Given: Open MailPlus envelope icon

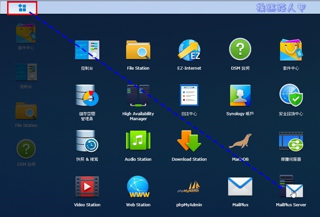Looking at the screenshot, I should click(x=240, y=187).
